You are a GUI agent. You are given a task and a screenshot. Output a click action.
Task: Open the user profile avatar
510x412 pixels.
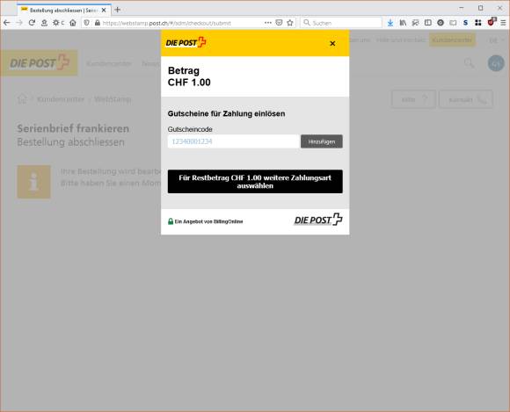[x=496, y=63]
